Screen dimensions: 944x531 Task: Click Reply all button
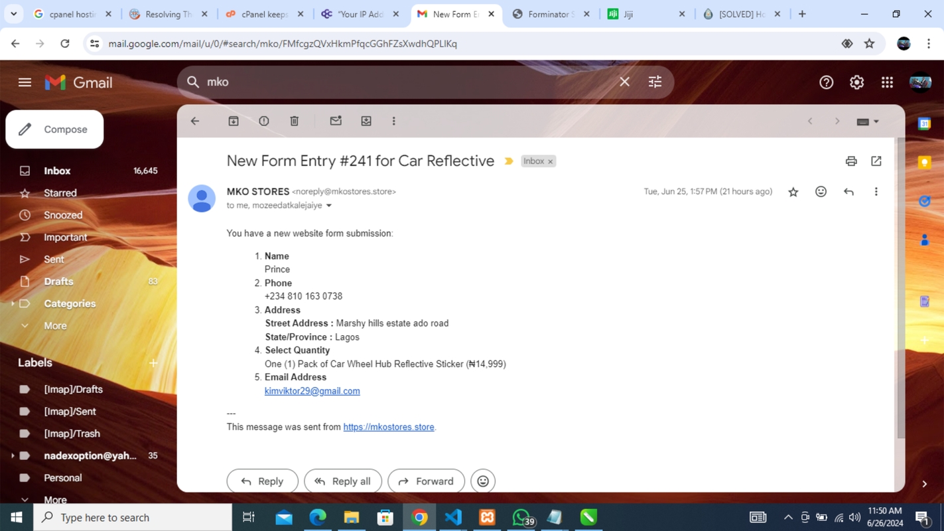[343, 481]
